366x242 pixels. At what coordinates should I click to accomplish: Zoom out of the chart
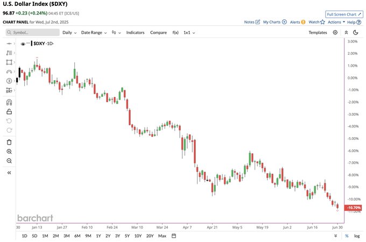[9, 161]
